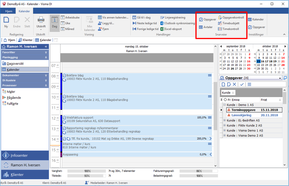
Task: Expand the Dokumenter section
Action: pyautogui.click(x=46, y=75)
